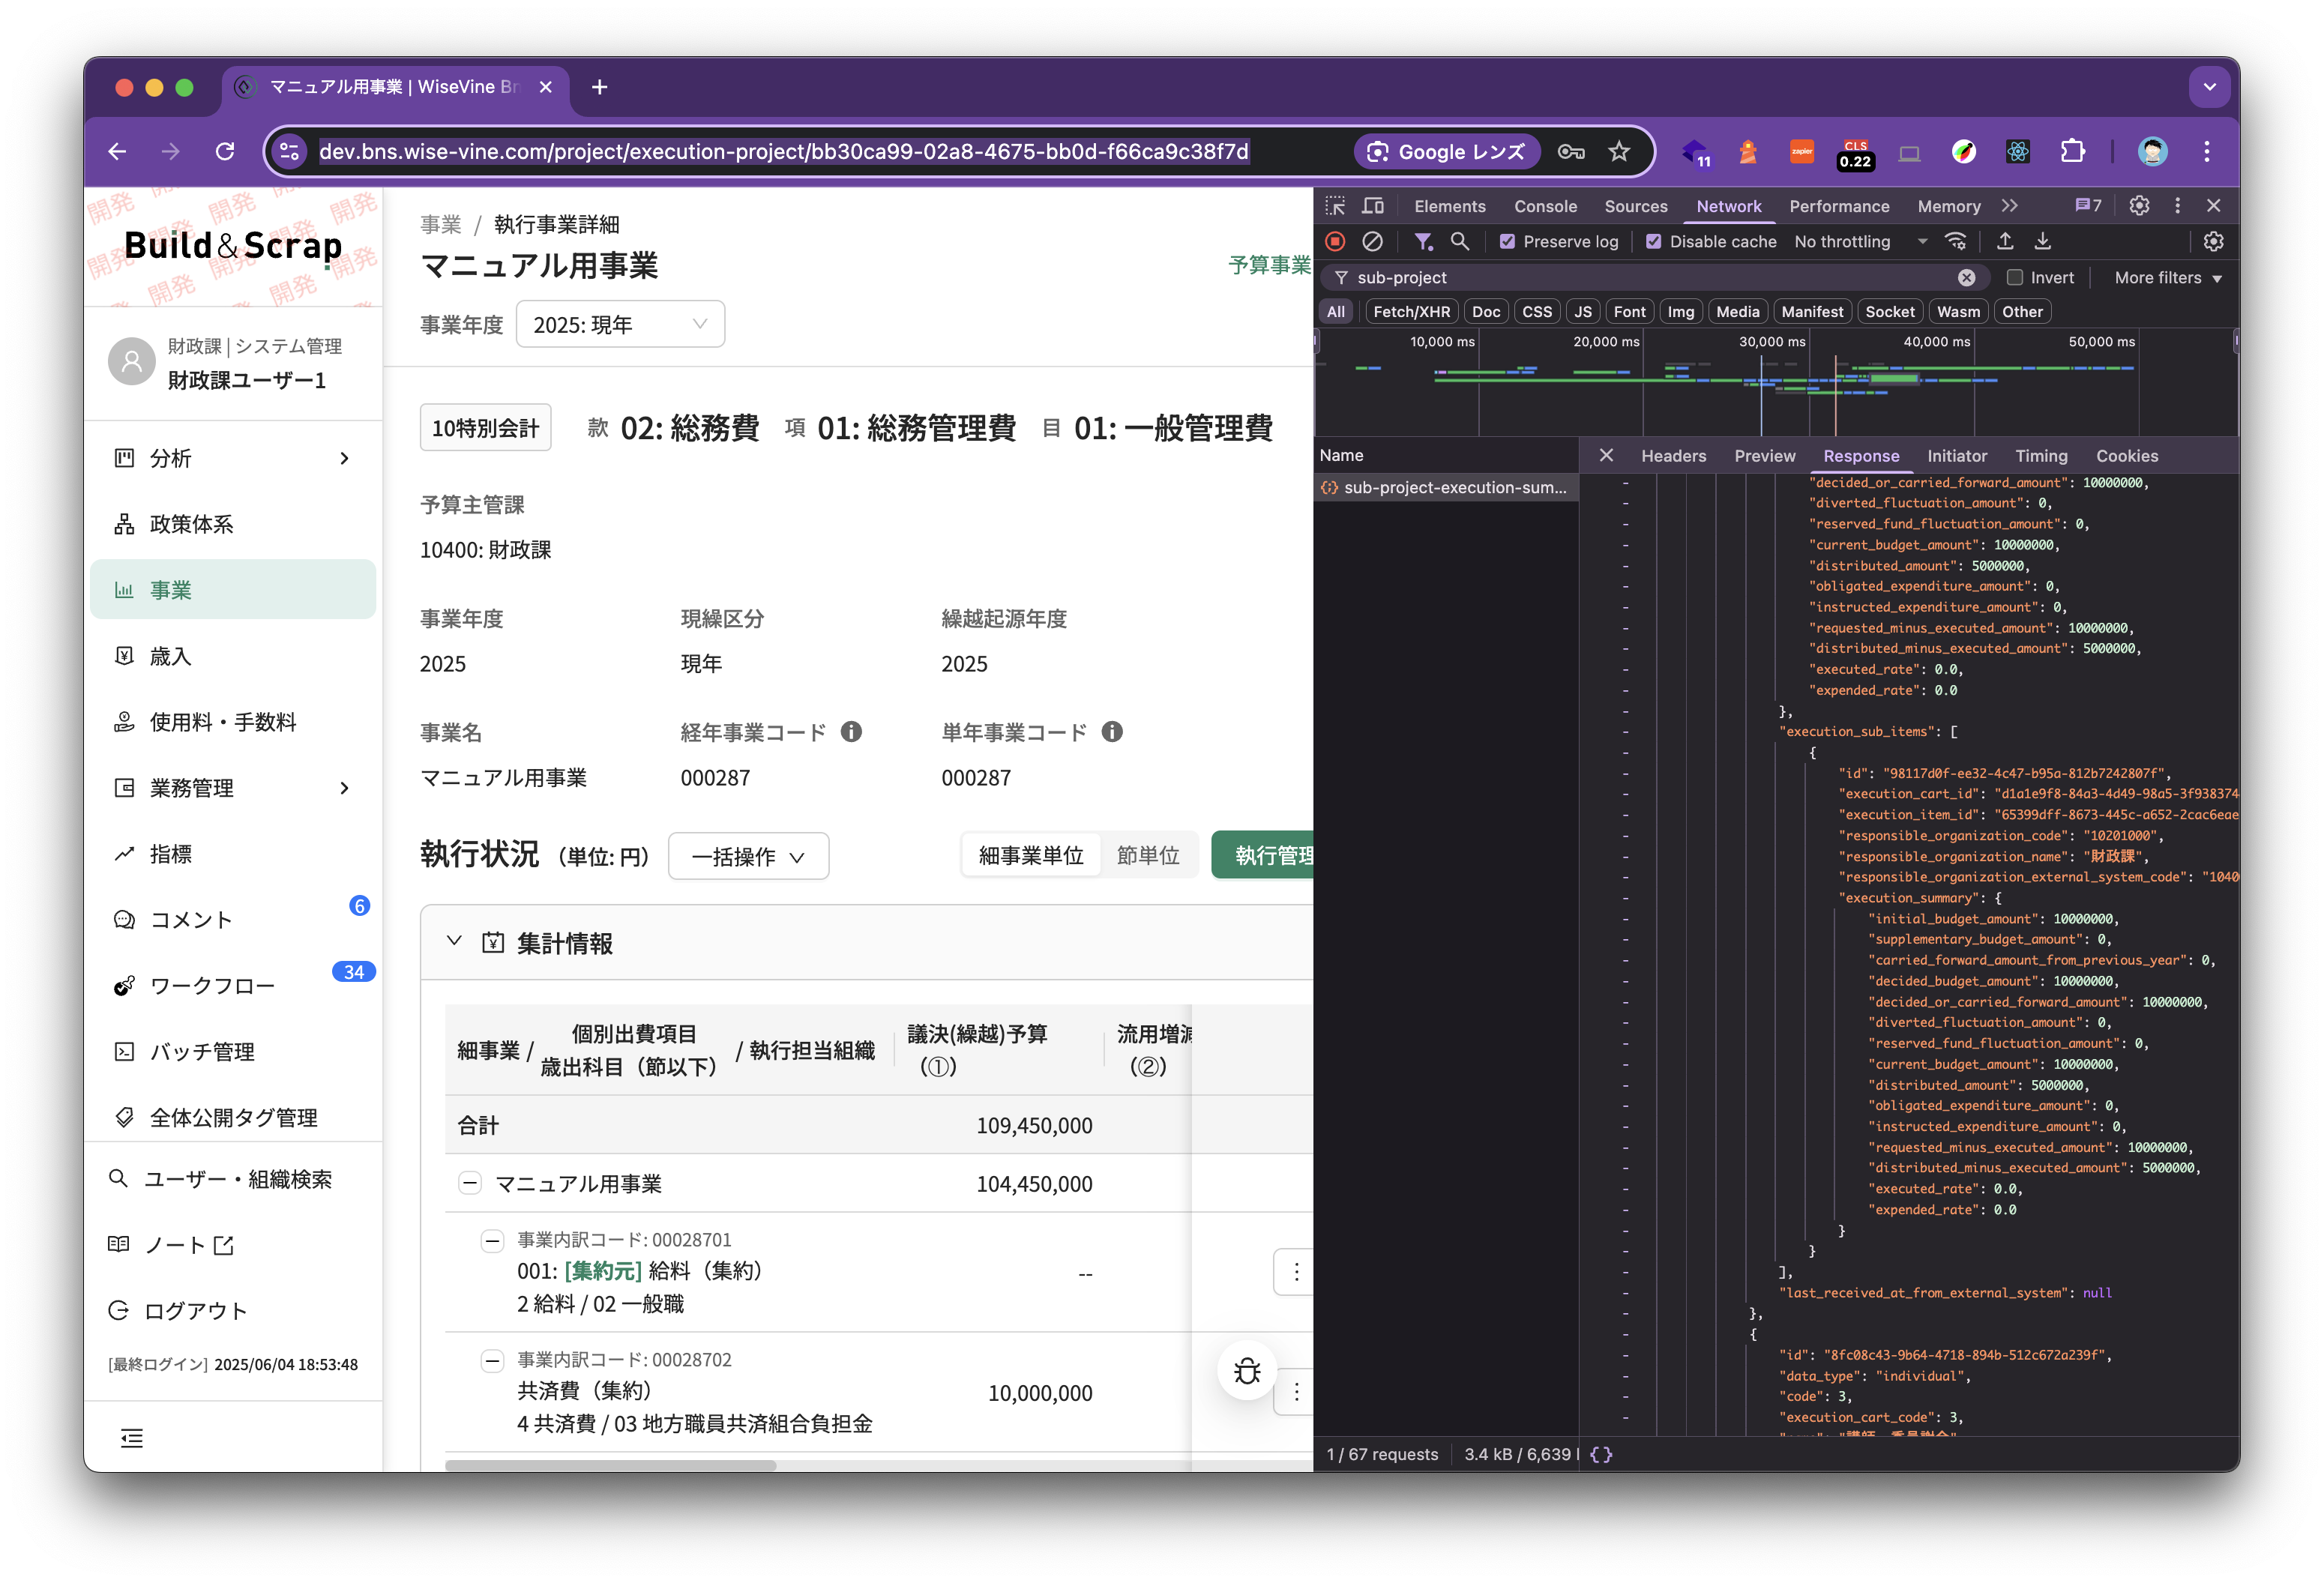
Task: Clear the sub-project filter text
Action: click(x=1966, y=278)
